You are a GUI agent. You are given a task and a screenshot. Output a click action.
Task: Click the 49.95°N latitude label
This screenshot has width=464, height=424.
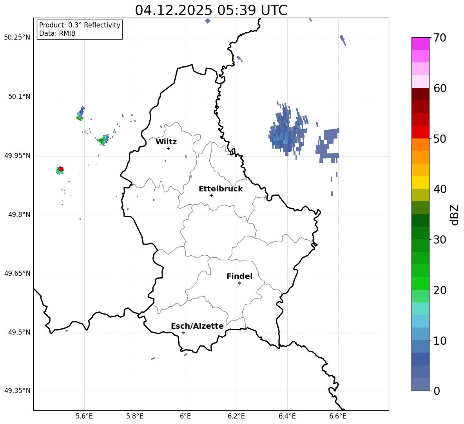(x=17, y=156)
